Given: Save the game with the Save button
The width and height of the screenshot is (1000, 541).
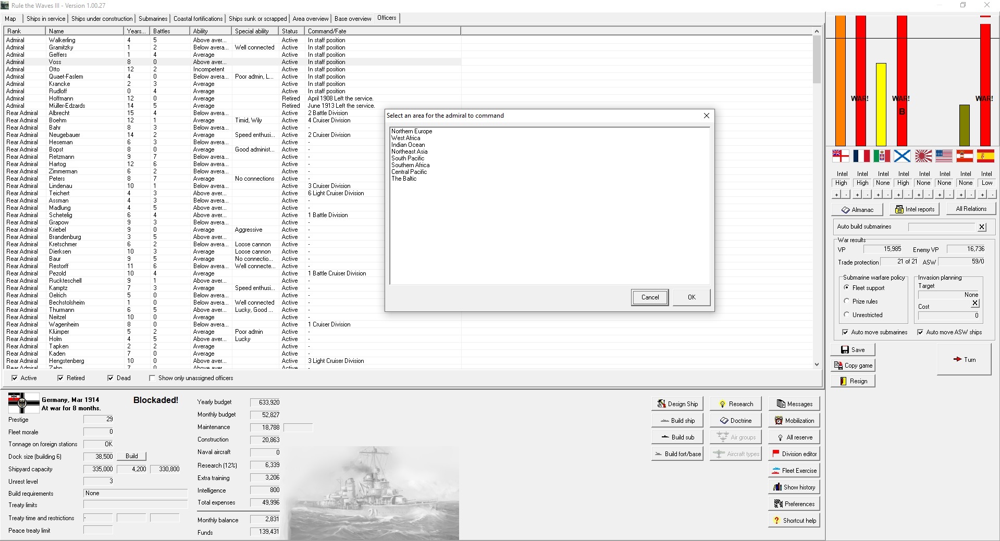Looking at the screenshot, I should click(x=853, y=350).
